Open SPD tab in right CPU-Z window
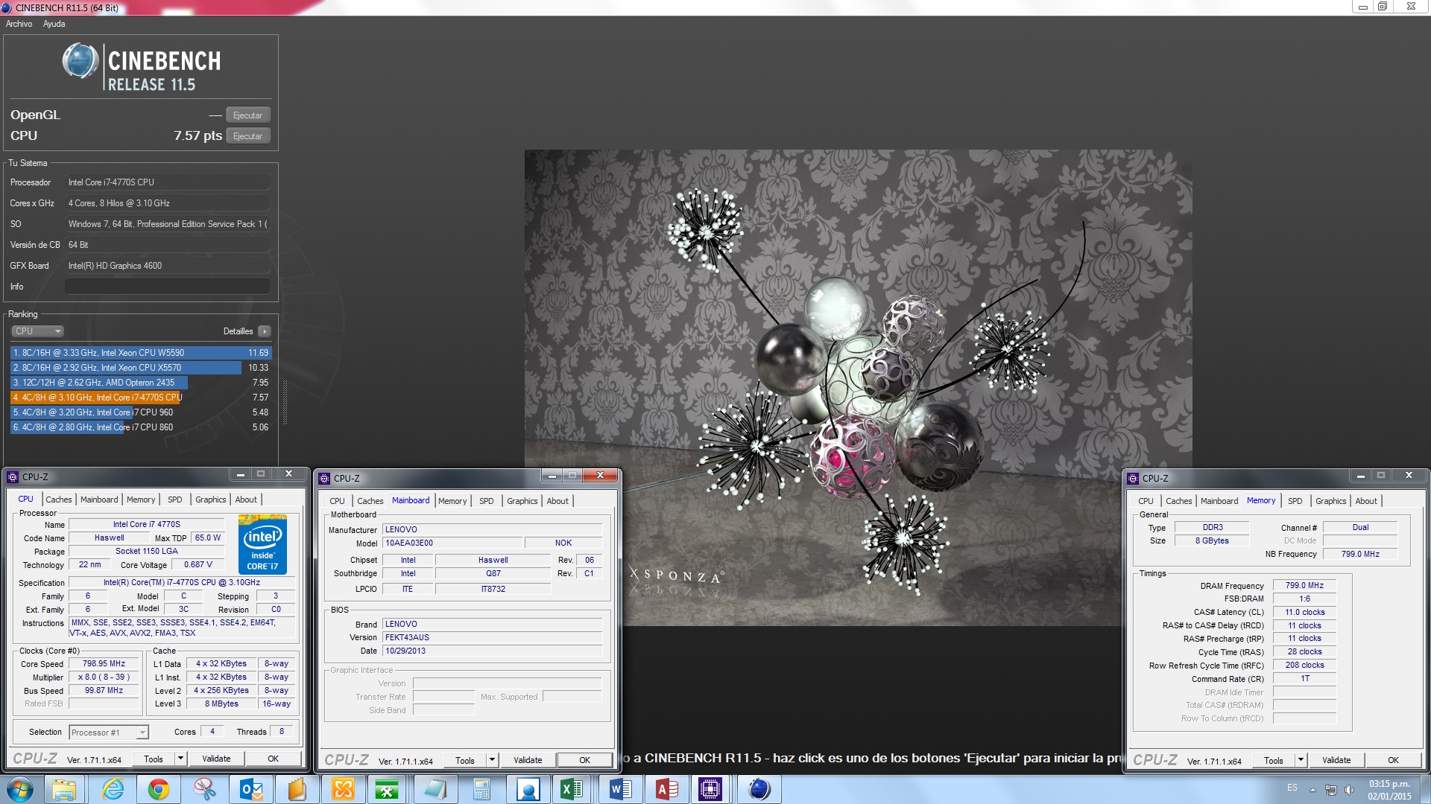The image size is (1431, 804). (1295, 501)
